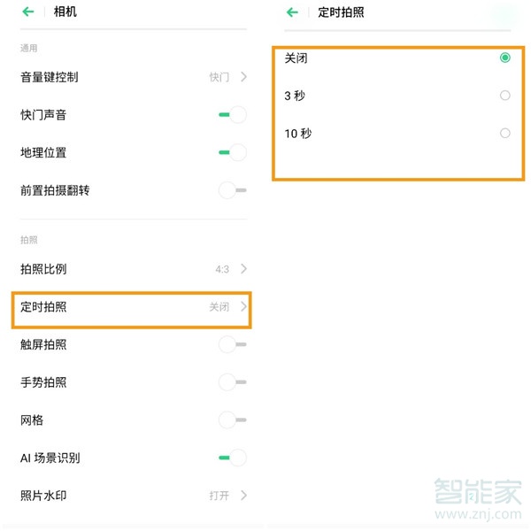
Task: Expand 照片水印 settings arrow
Action: [243, 496]
